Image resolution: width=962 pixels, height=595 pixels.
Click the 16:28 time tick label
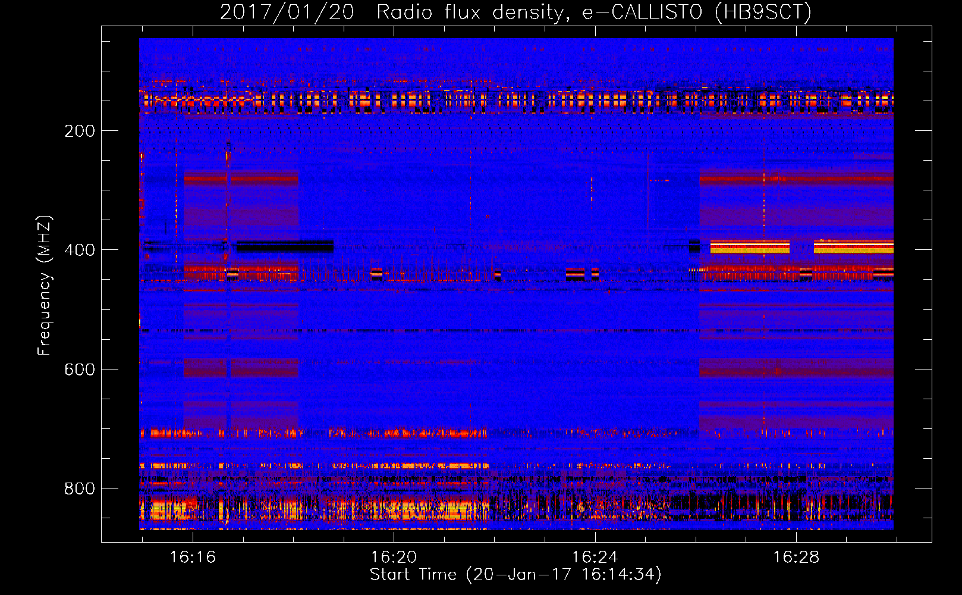(796, 558)
